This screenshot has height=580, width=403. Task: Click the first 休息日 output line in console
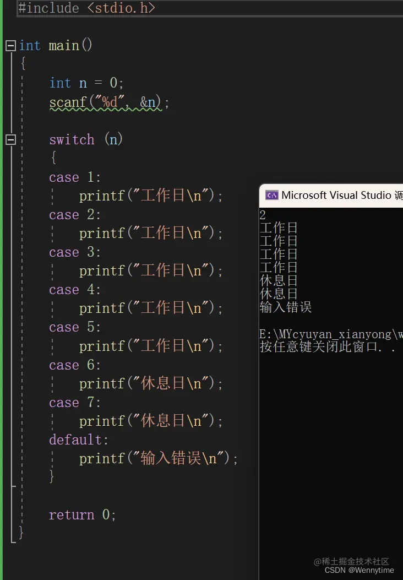pyautogui.click(x=279, y=281)
